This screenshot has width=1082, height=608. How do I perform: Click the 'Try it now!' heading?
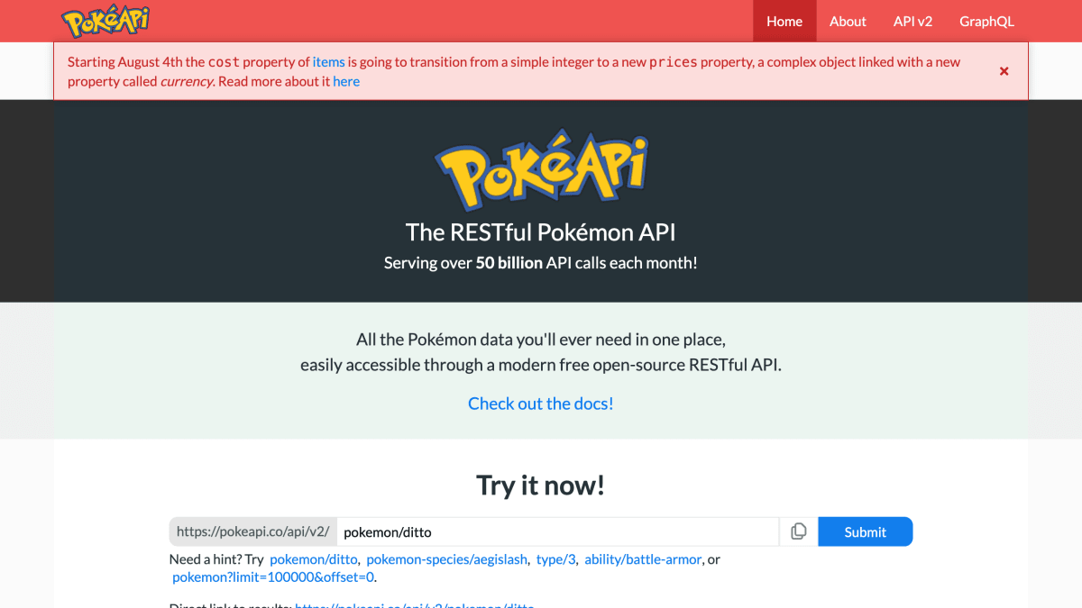click(x=541, y=485)
